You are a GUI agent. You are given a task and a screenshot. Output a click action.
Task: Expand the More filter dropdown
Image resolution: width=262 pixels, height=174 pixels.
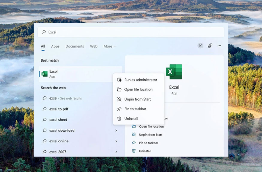(110, 46)
